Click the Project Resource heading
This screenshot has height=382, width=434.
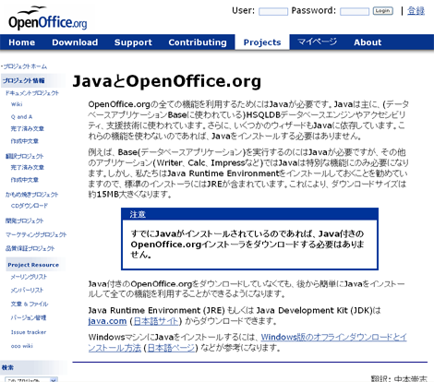click(x=35, y=265)
